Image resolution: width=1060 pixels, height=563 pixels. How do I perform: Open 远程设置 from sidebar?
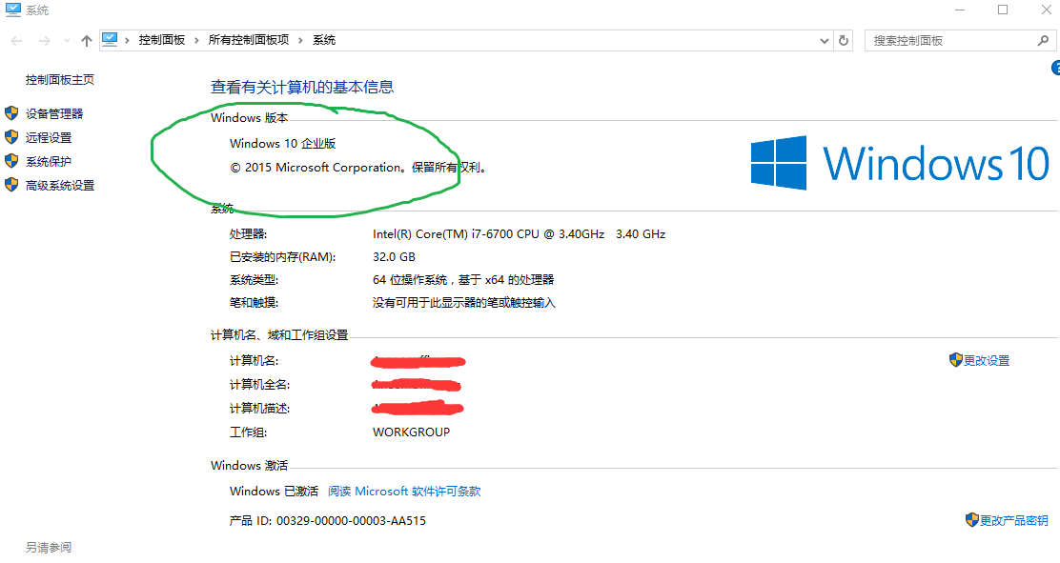(x=48, y=138)
